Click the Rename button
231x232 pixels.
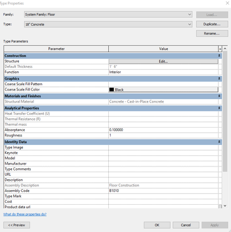click(212, 34)
